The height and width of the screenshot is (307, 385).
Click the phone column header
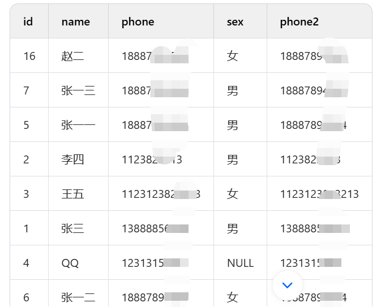coord(138,22)
